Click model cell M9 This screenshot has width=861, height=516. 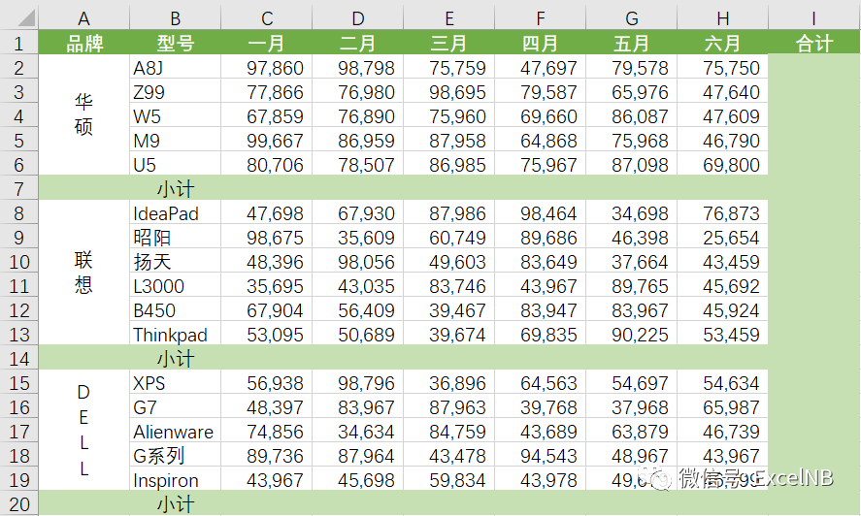175,140
